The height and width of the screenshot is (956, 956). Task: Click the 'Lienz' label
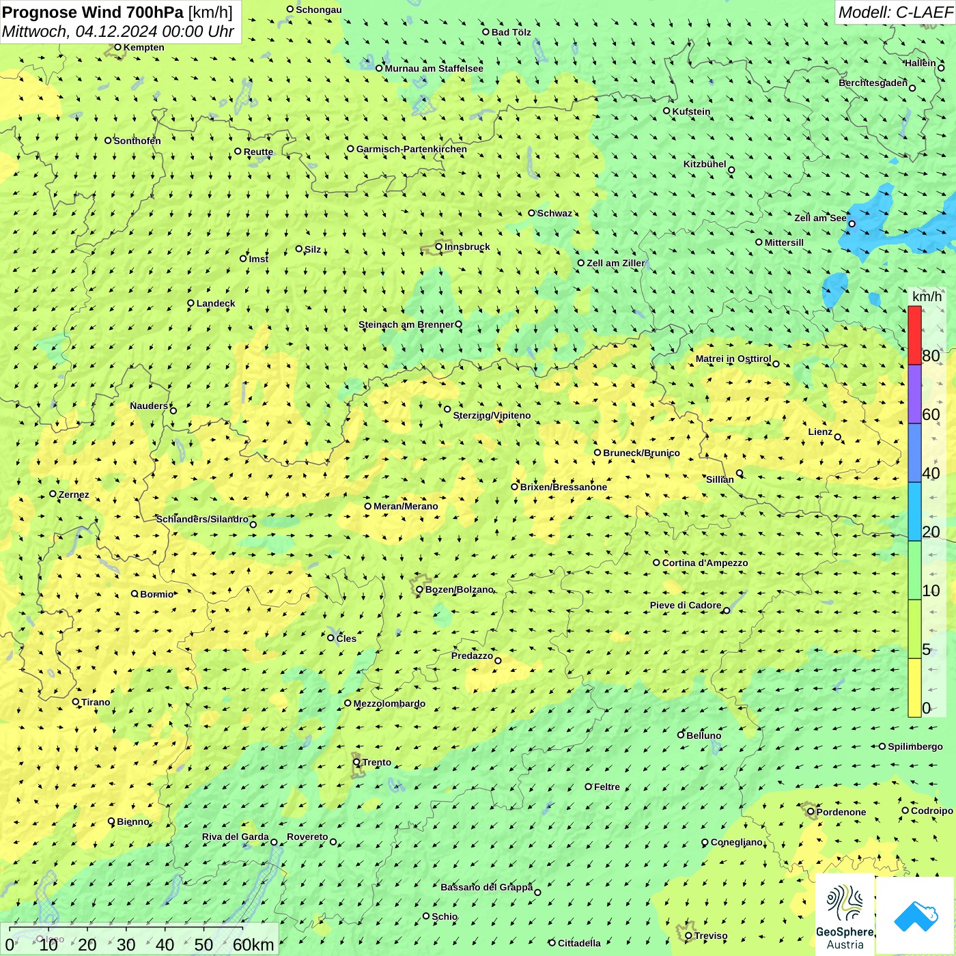point(820,432)
